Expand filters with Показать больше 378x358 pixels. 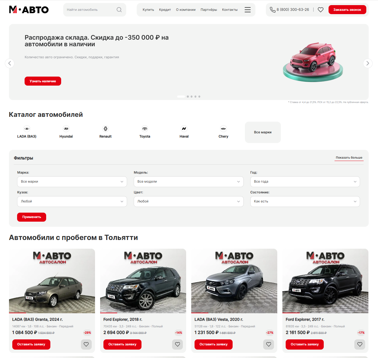pos(349,158)
